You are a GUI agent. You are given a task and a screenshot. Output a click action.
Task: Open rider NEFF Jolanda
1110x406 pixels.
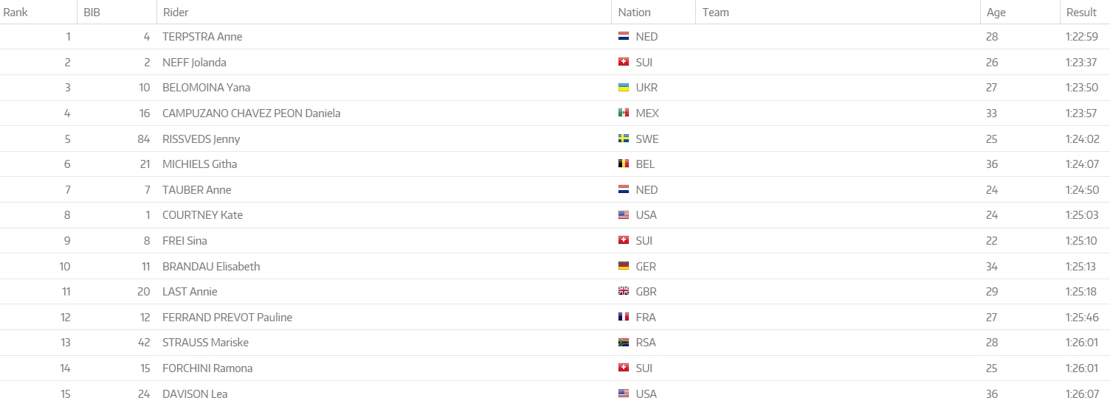(194, 63)
